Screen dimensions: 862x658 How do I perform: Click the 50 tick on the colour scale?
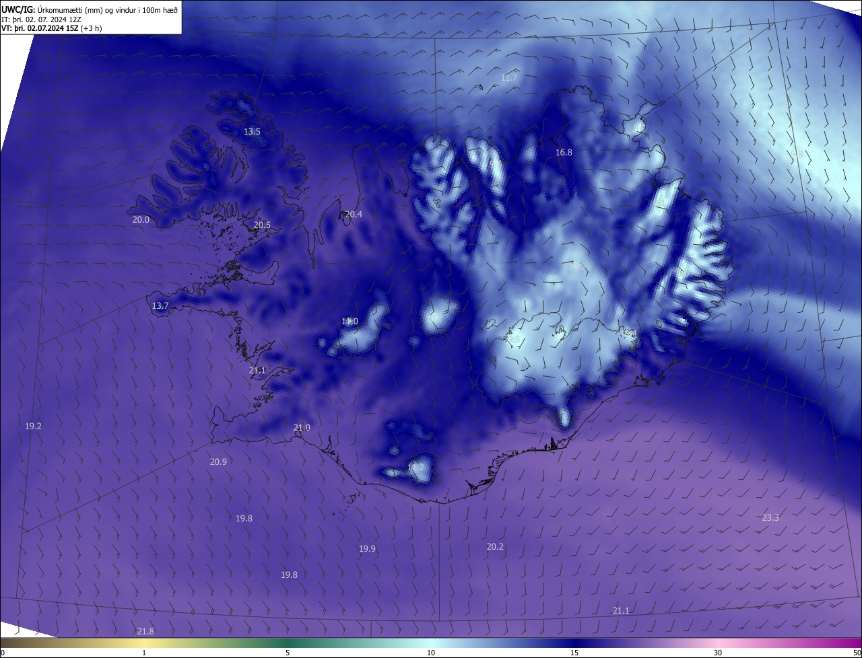(x=857, y=653)
